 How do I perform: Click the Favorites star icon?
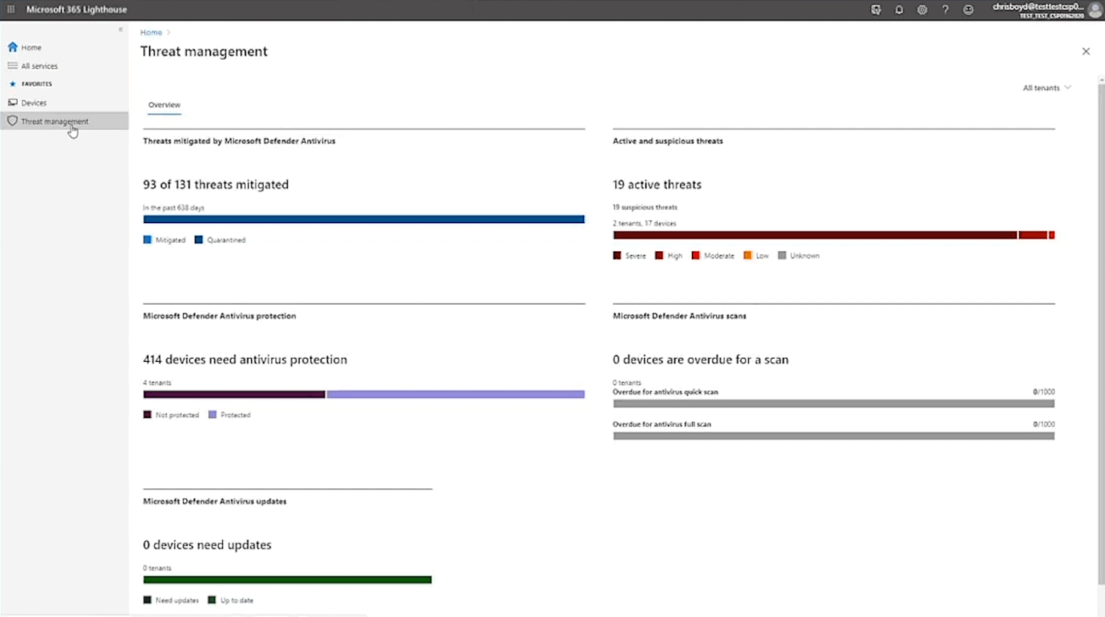[12, 83]
